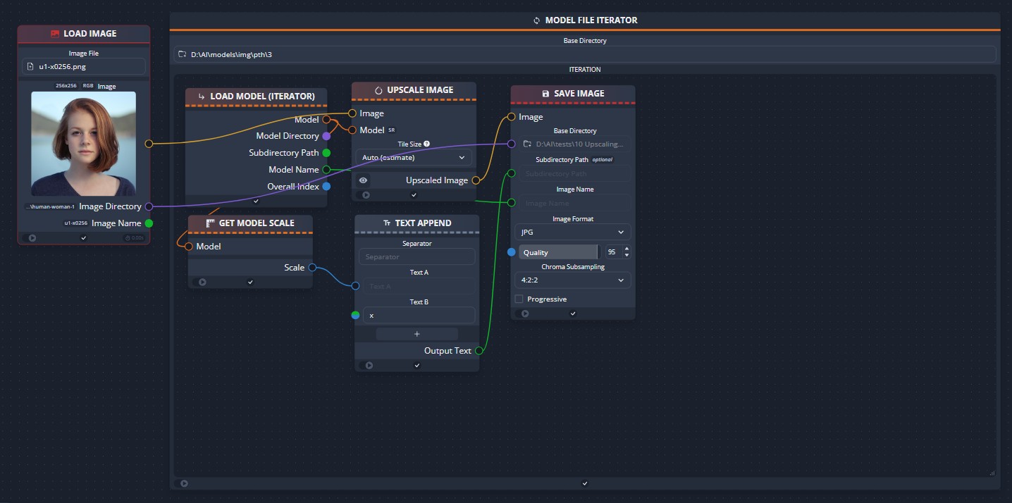
Task: Click the woman portrait thumbnail in Load Image
Action: pos(83,142)
